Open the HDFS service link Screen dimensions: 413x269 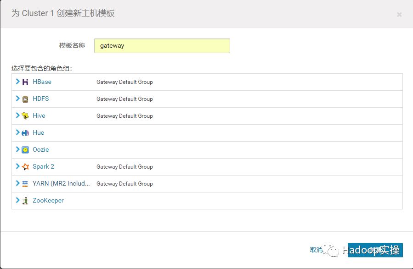40,99
